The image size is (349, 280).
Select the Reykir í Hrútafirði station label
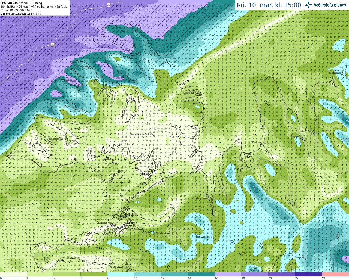[x=202, y=198]
